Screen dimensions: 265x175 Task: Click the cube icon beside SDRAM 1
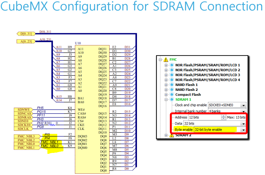[172, 99]
